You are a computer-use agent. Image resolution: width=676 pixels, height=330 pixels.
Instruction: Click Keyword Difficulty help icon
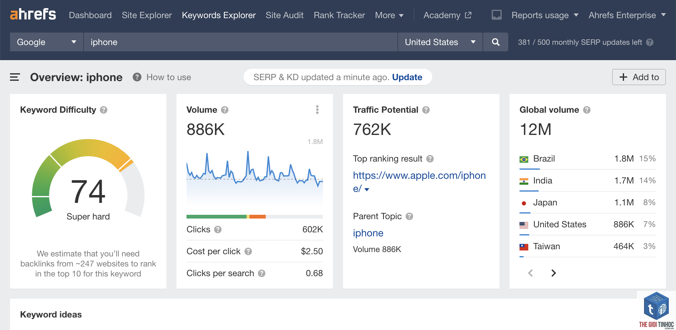coord(104,110)
